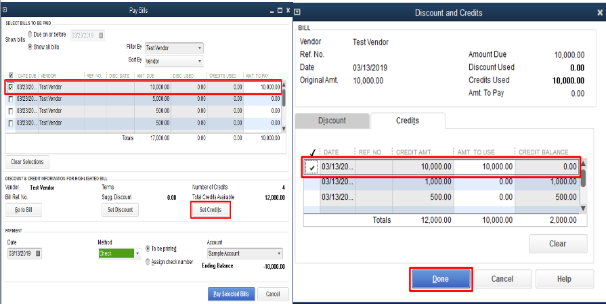Screen dimensions: 606x304
Task: Toggle the select-all checkbox in bills table header
Action: [x=11, y=76]
